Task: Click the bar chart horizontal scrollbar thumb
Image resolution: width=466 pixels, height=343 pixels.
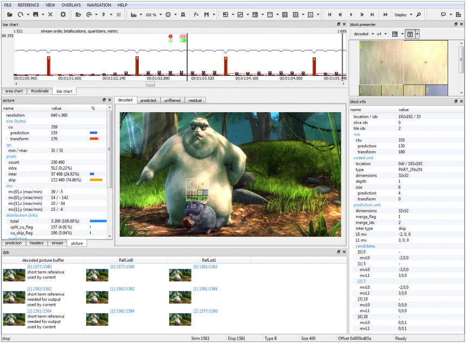Action: coord(151,84)
